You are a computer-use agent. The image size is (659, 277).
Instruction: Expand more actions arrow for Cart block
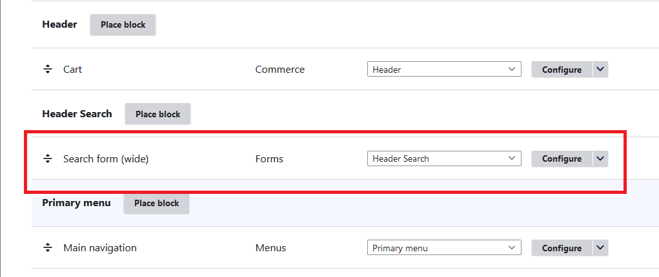pos(600,70)
